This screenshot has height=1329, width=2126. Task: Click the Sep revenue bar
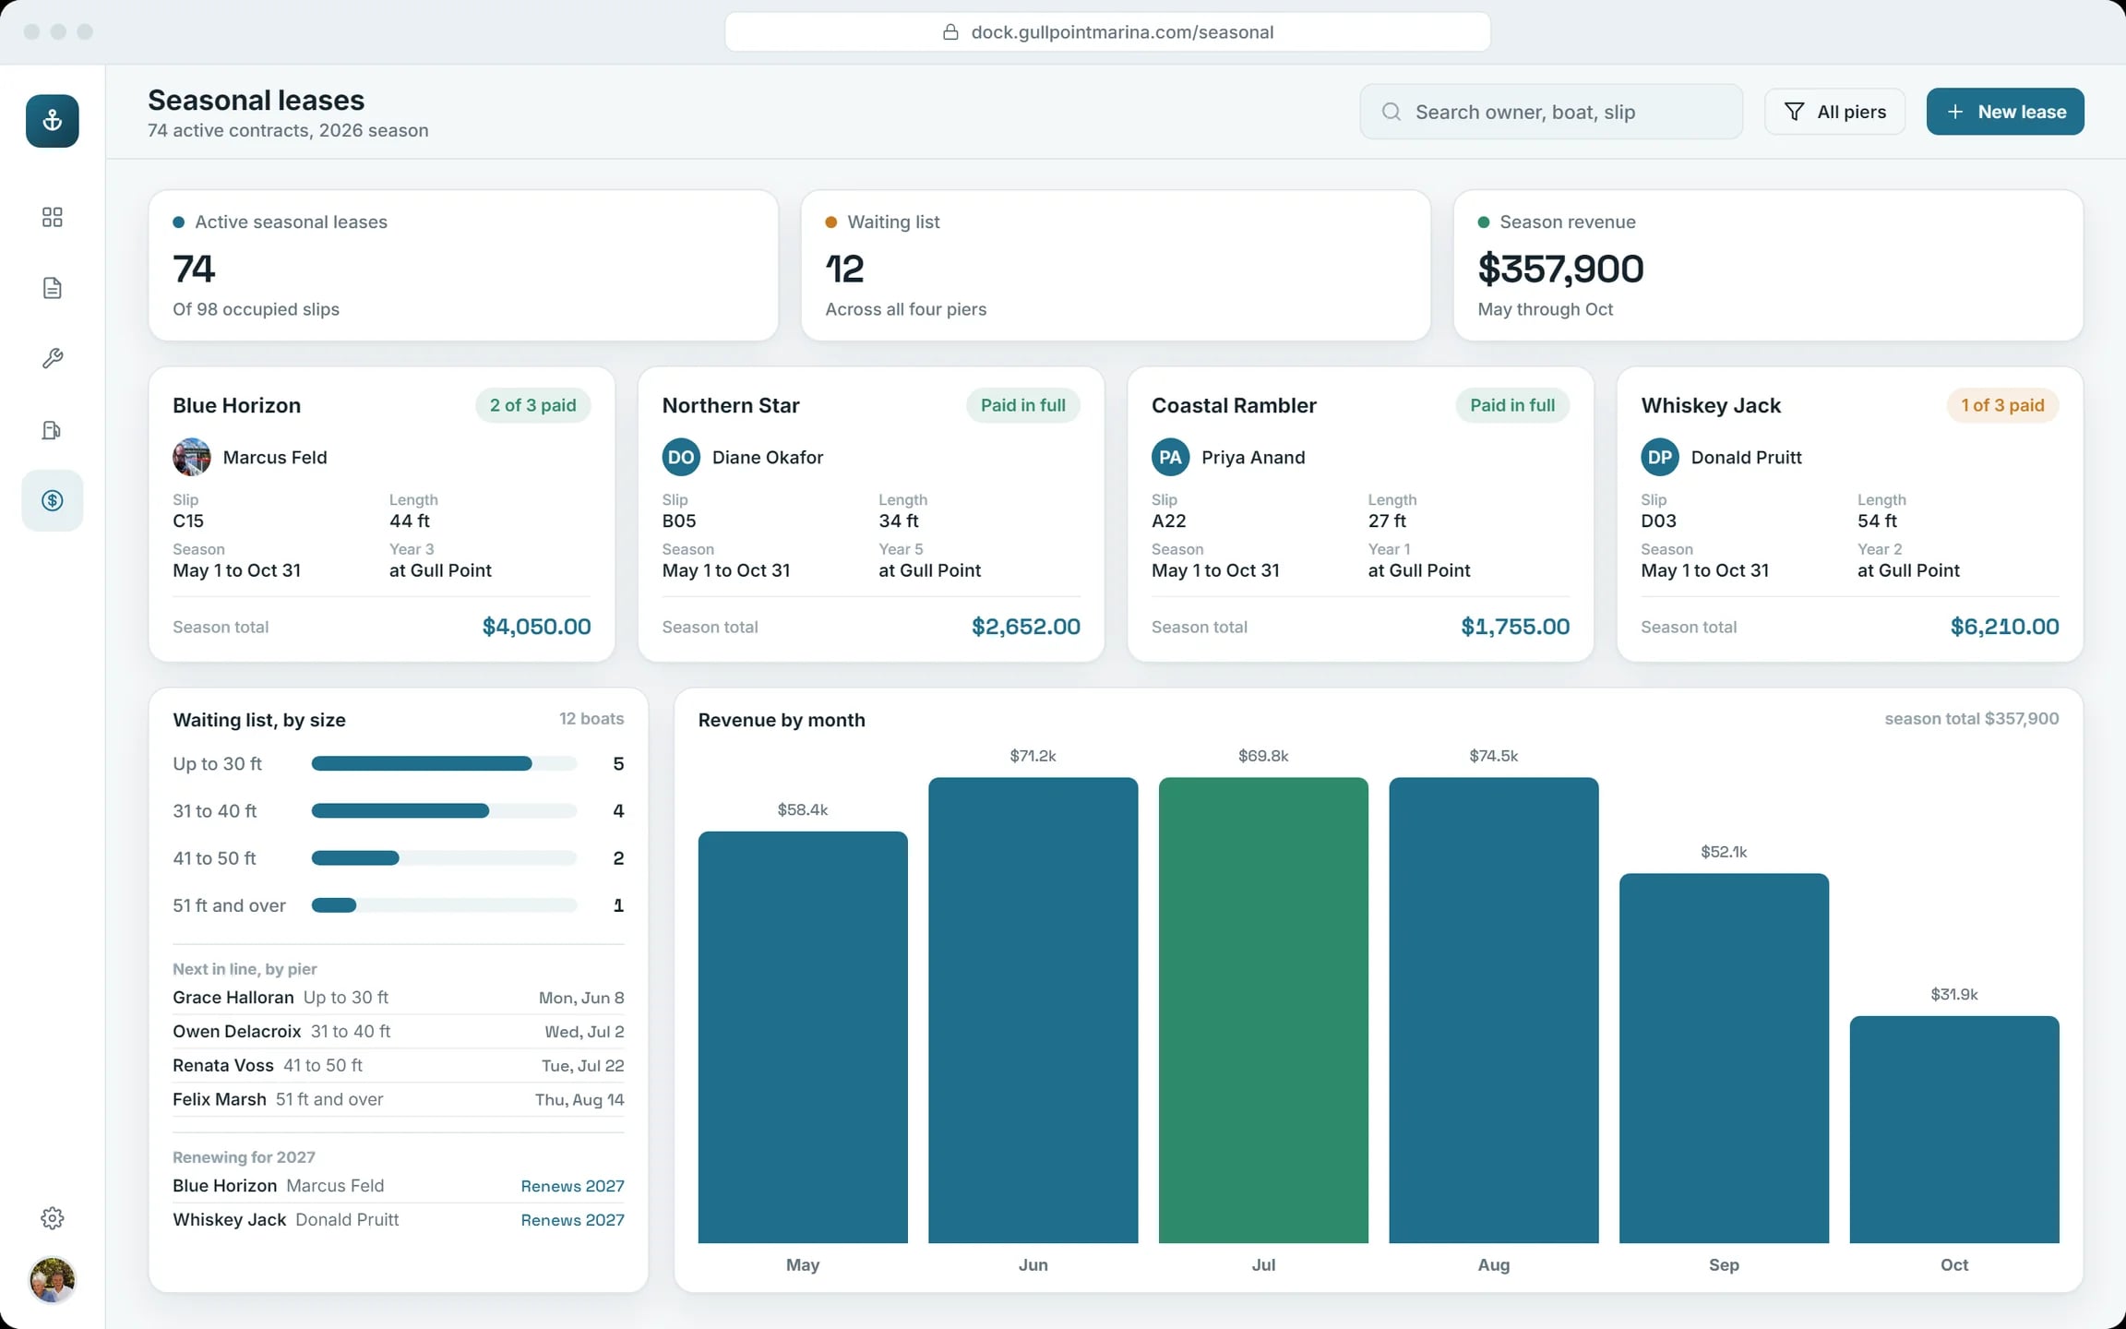tap(1724, 1059)
